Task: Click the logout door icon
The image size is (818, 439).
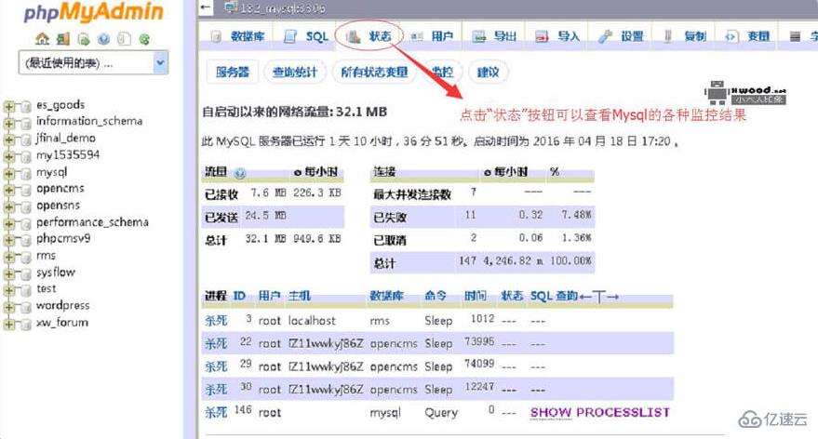Action: [x=63, y=39]
